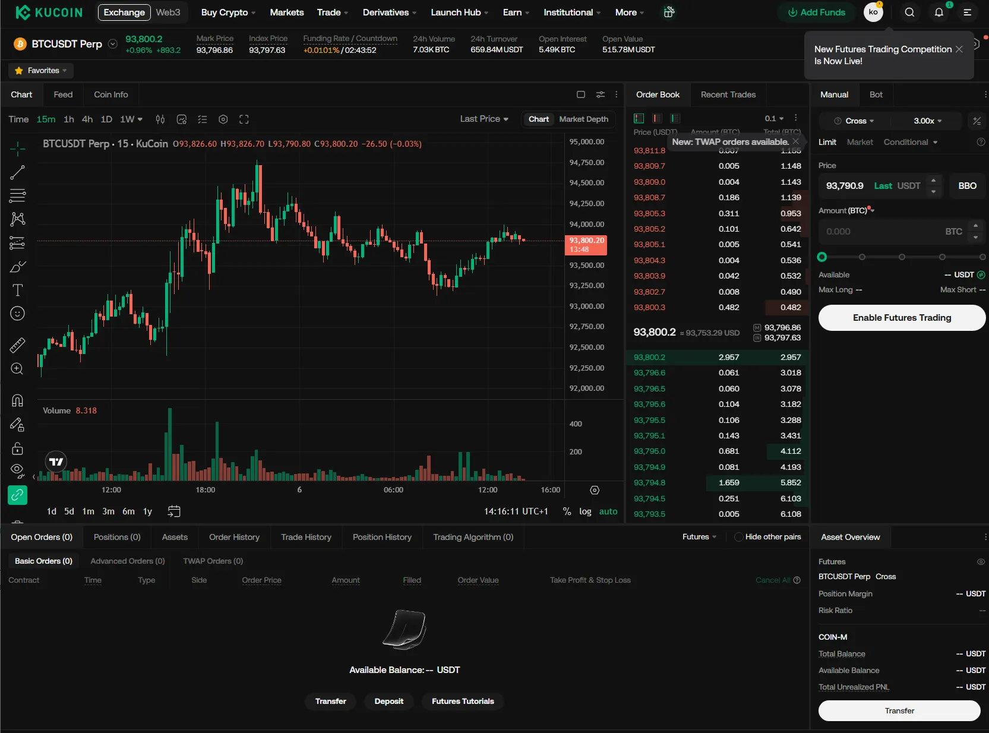Switch to the Bot trading tab
Screen dimensions: 989x733
coord(876,94)
